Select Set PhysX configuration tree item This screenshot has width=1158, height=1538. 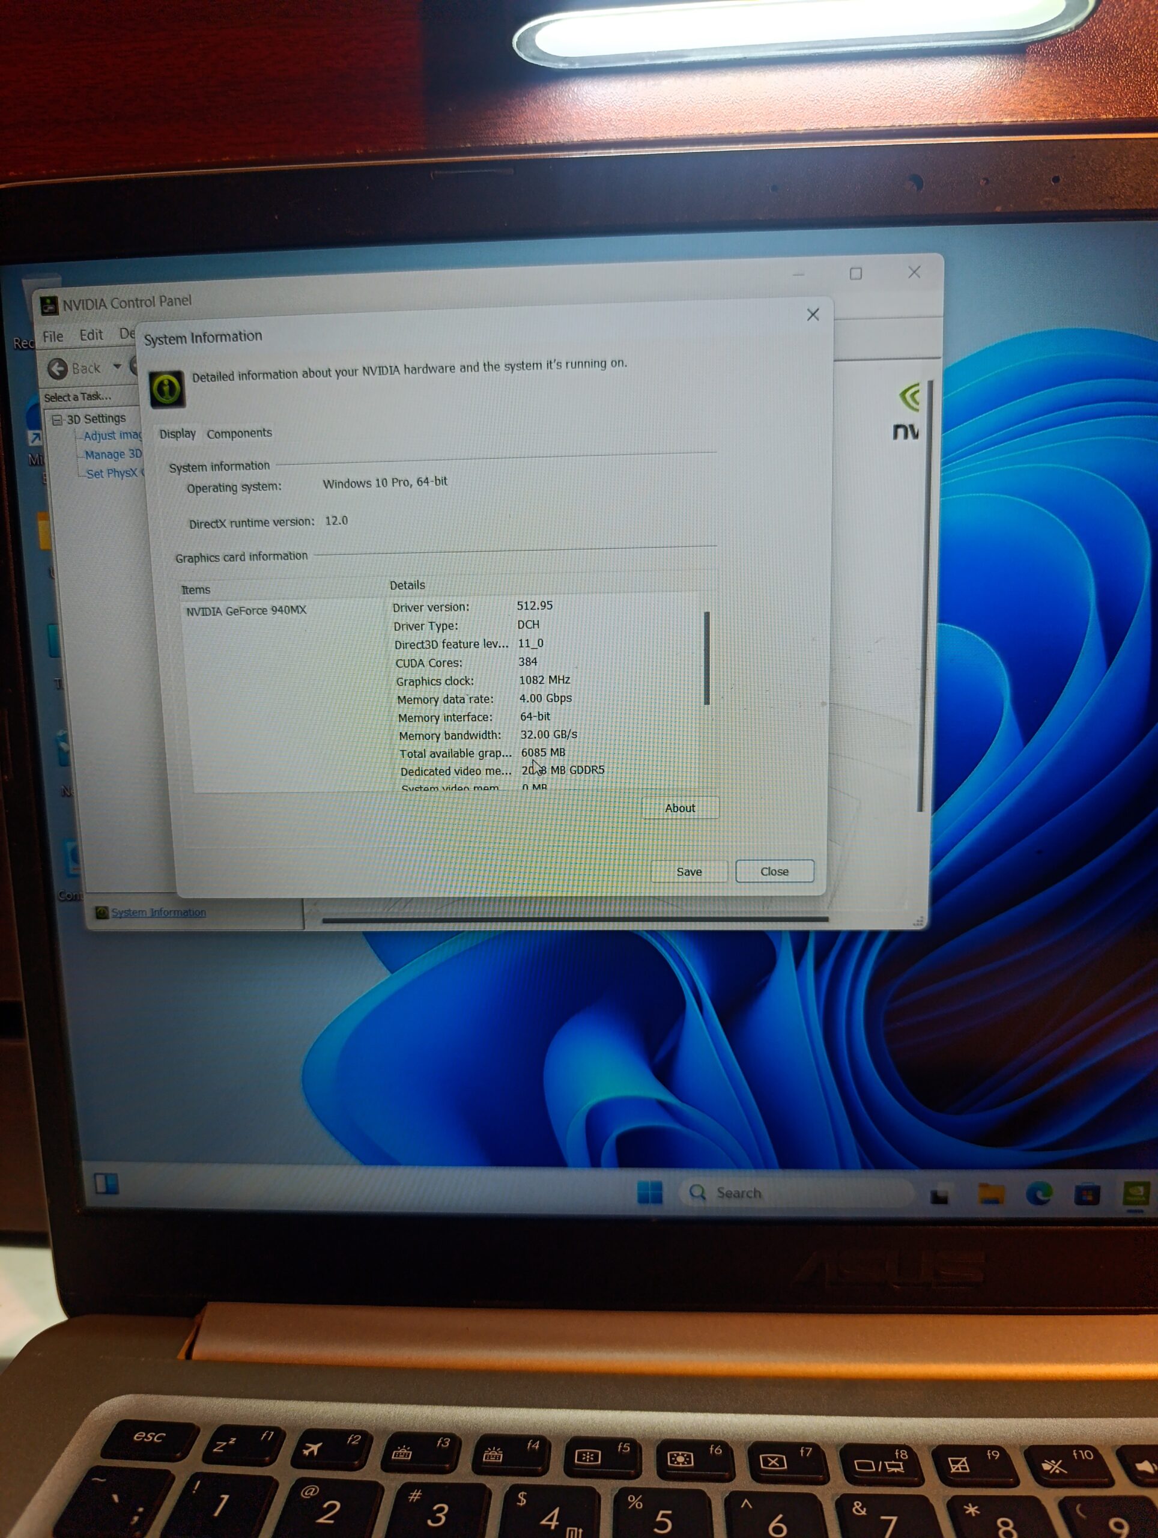[x=115, y=473]
